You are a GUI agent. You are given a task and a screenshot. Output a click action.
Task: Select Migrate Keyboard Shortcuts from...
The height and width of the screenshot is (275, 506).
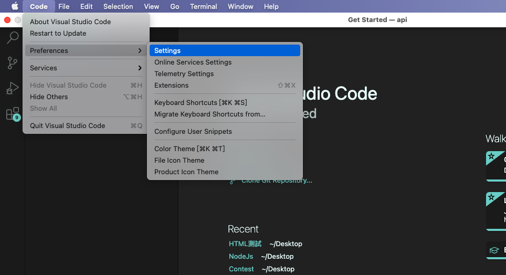point(225,114)
